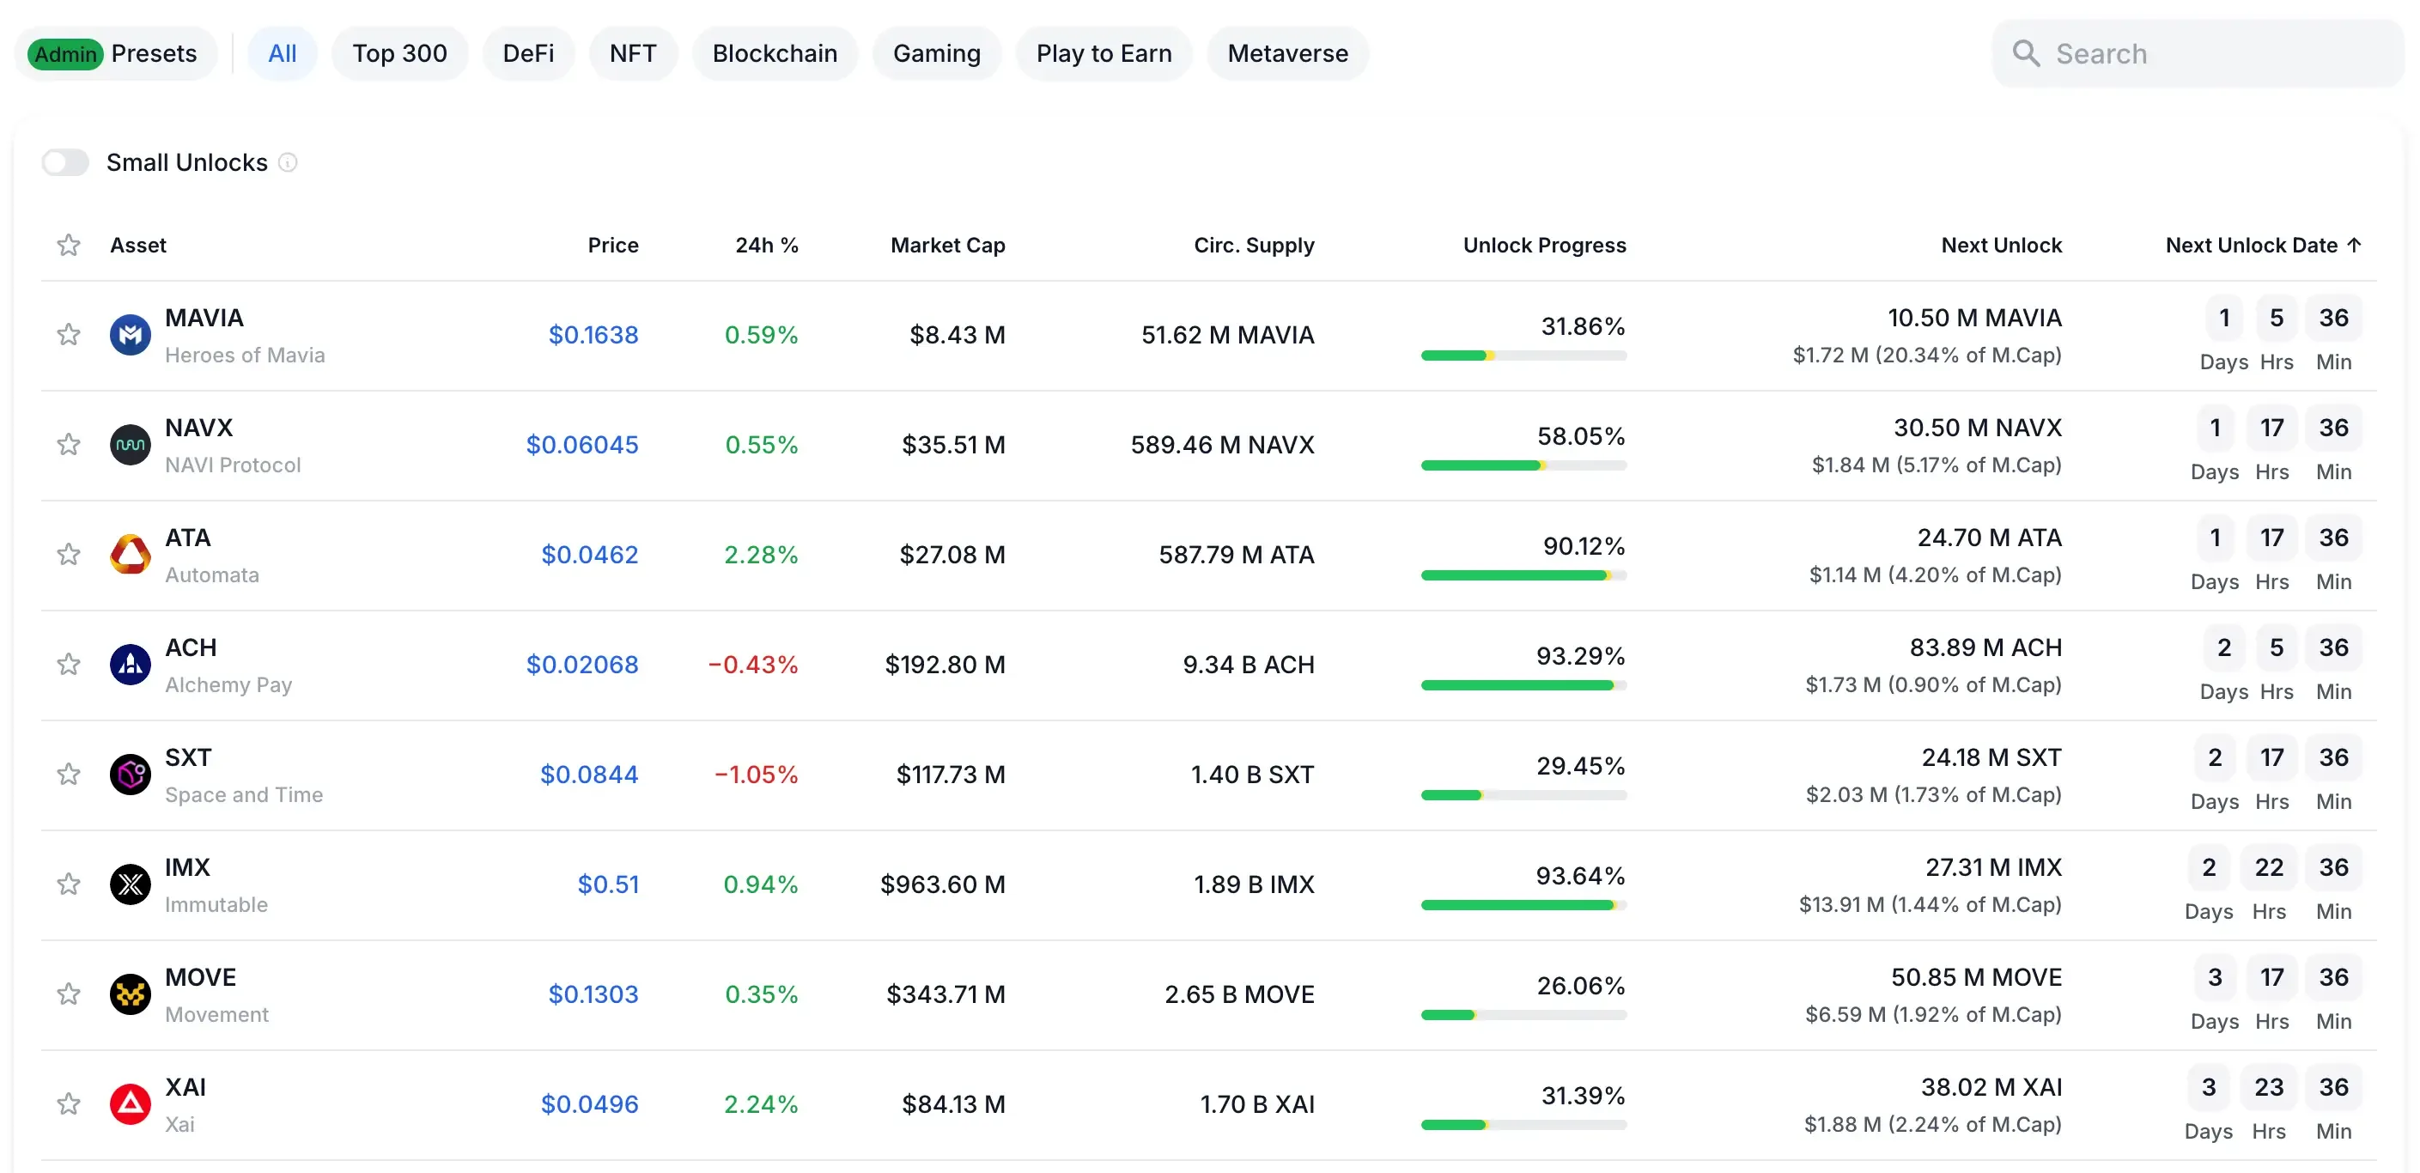
Task: Open the Admin Presets selector
Action: click(116, 53)
